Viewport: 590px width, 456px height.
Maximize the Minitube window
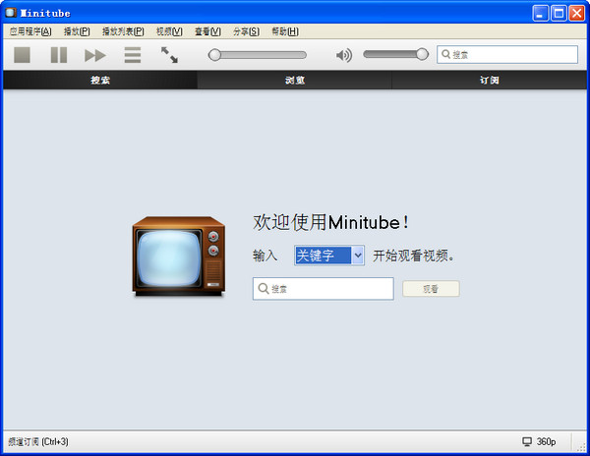559,14
